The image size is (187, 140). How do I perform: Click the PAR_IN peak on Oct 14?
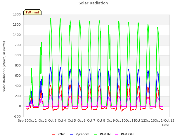(158, 27)
